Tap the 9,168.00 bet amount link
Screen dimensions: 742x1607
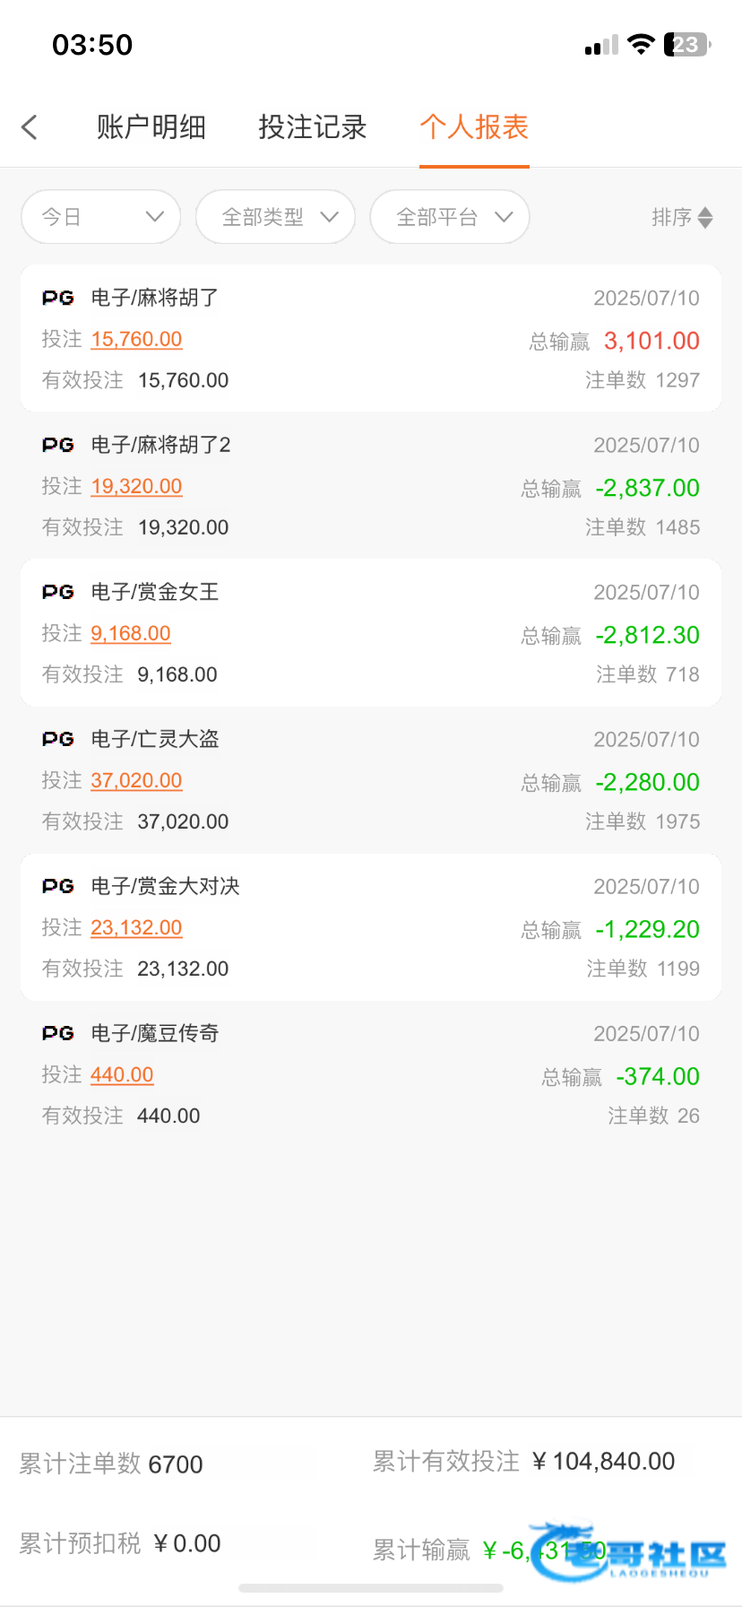(131, 634)
